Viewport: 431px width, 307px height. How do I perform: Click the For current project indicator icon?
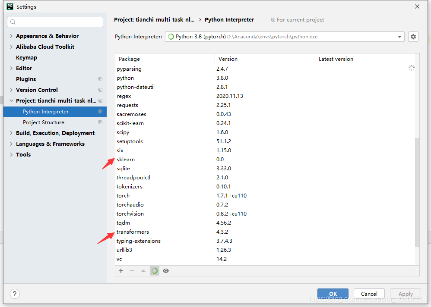point(273,20)
